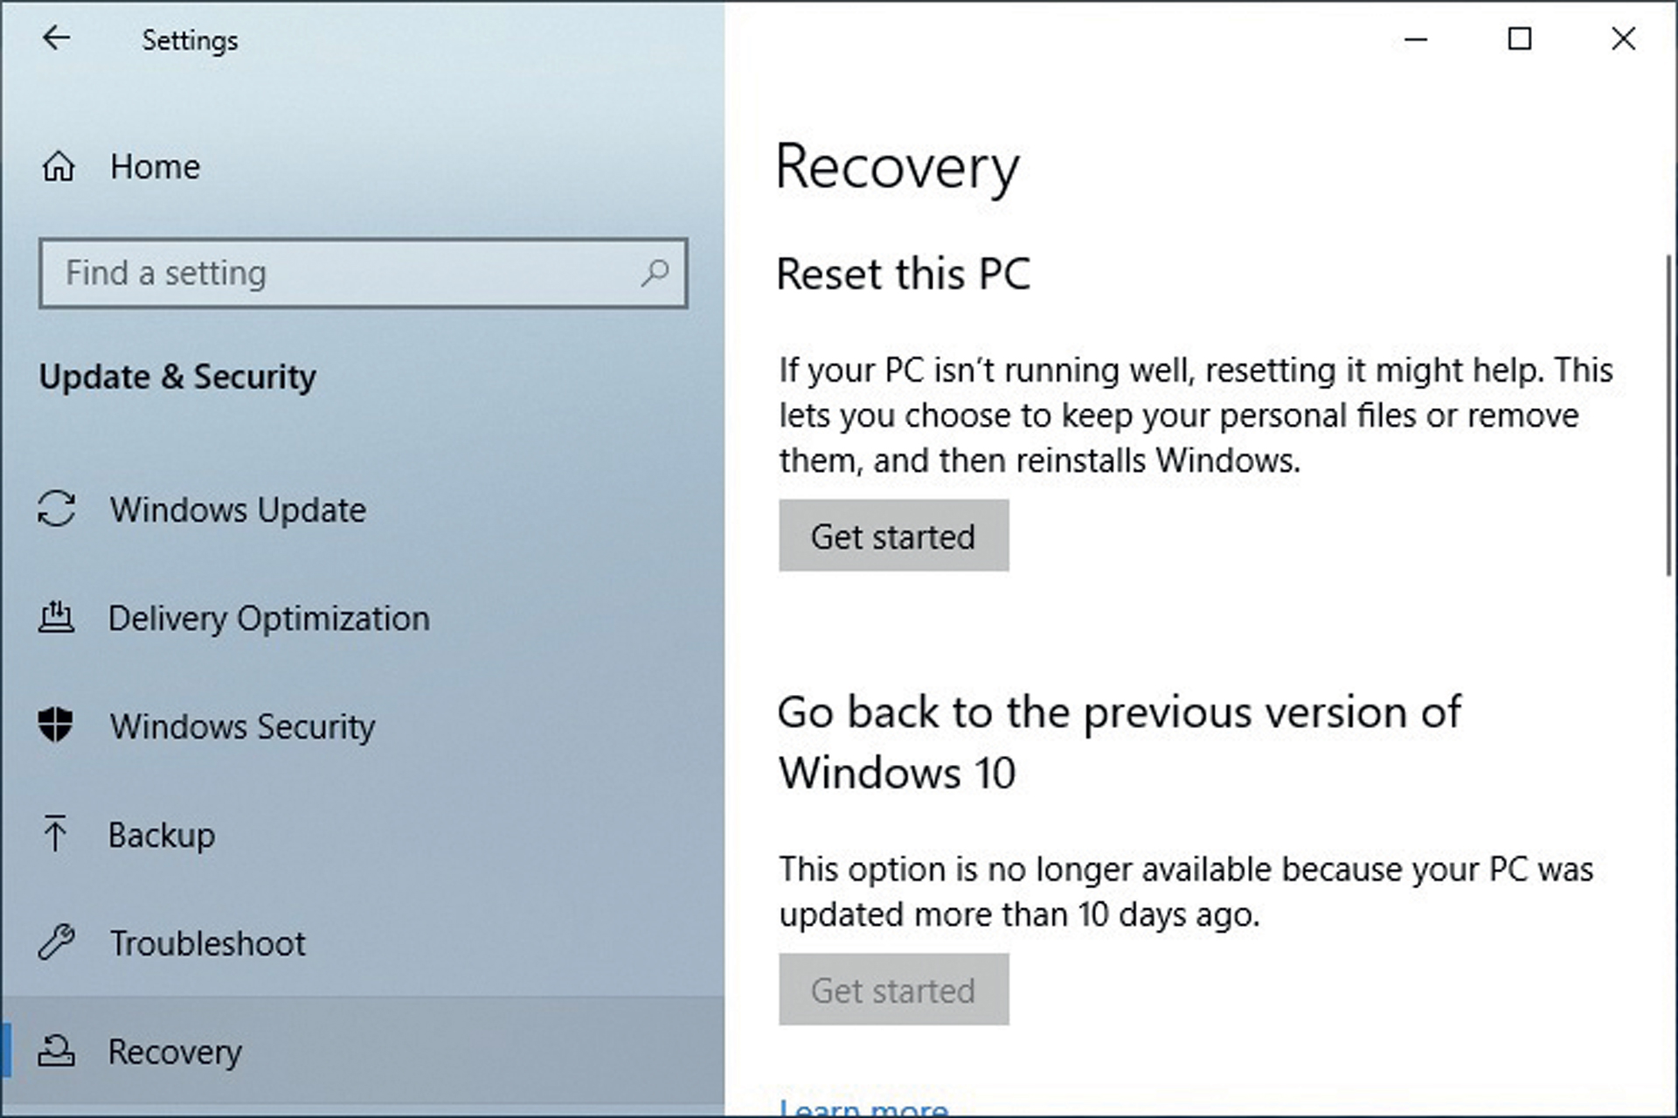
Task: Maximize the Settings window
Action: 1520,38
